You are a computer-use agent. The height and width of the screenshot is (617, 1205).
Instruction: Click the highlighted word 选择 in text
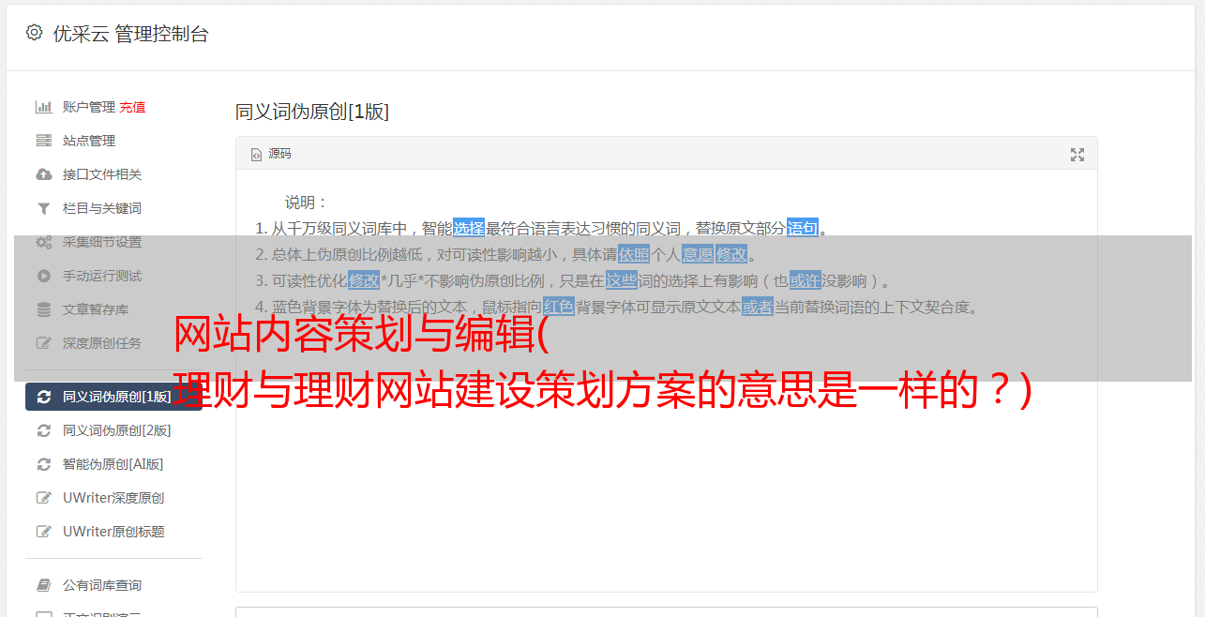pos(469,228)
